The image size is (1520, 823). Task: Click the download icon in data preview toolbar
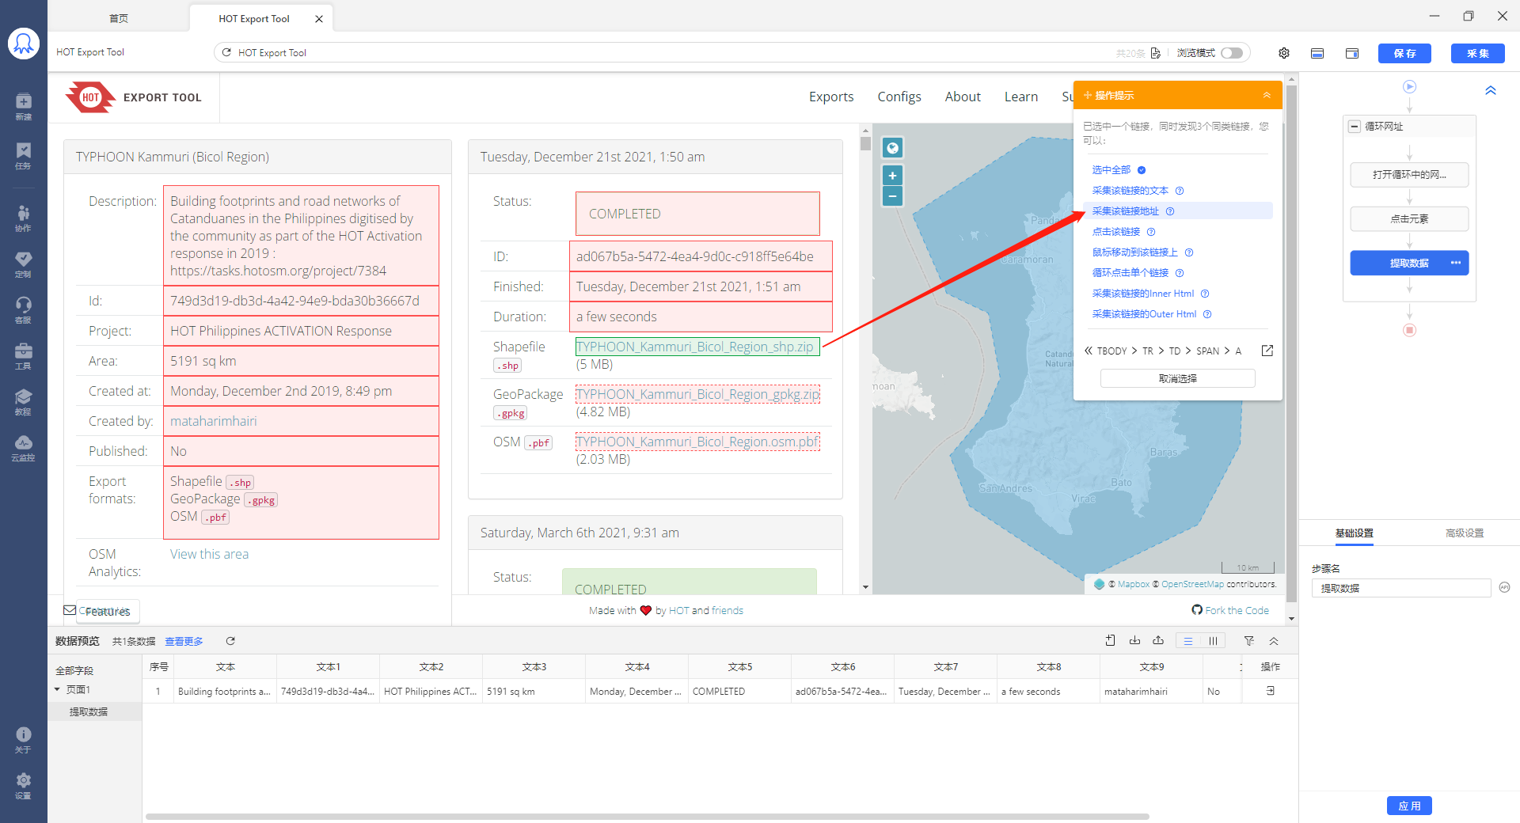tap(1134, 641)
